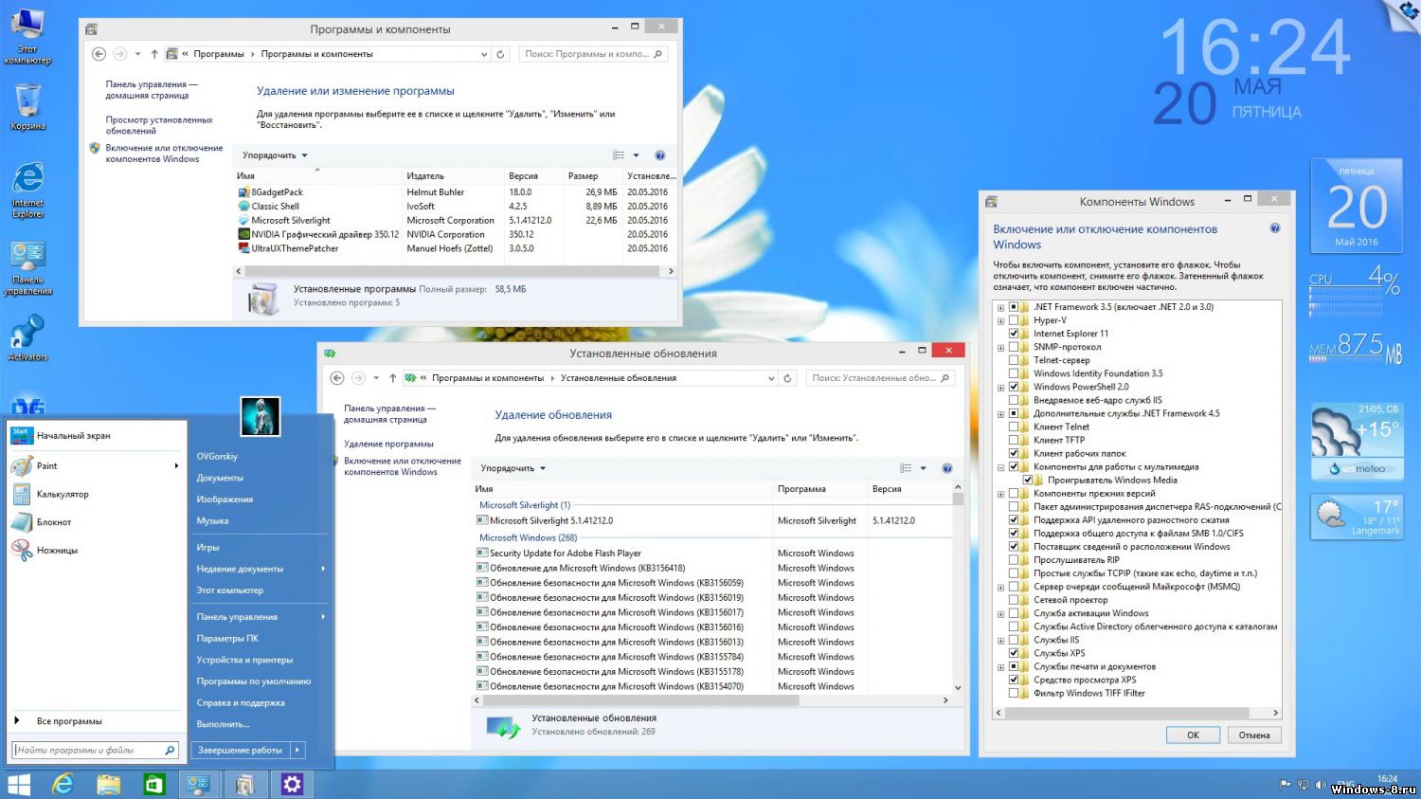
Task: Open File Explorer from the taskbar
Action: tap(108, 784)
